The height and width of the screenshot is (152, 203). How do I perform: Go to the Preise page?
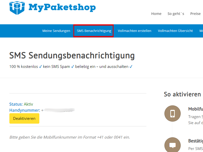195,14
